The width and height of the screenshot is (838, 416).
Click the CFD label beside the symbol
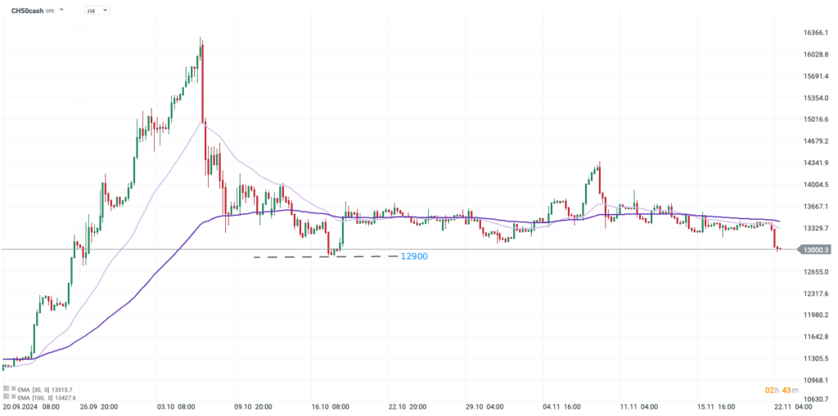coord(51,11)
